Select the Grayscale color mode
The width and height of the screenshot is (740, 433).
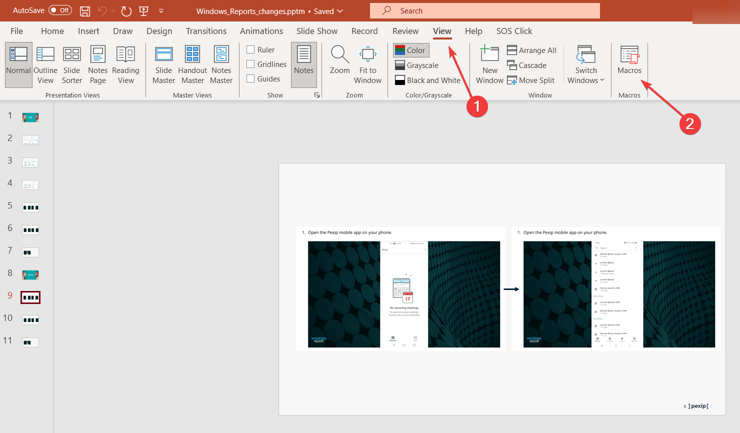416,65
